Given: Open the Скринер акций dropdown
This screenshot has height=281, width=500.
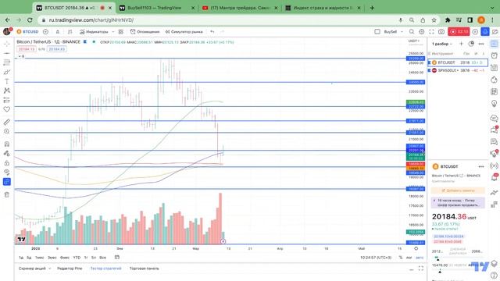Looking at the screenshot, I should pyautogui.click(x=34, y=269).
